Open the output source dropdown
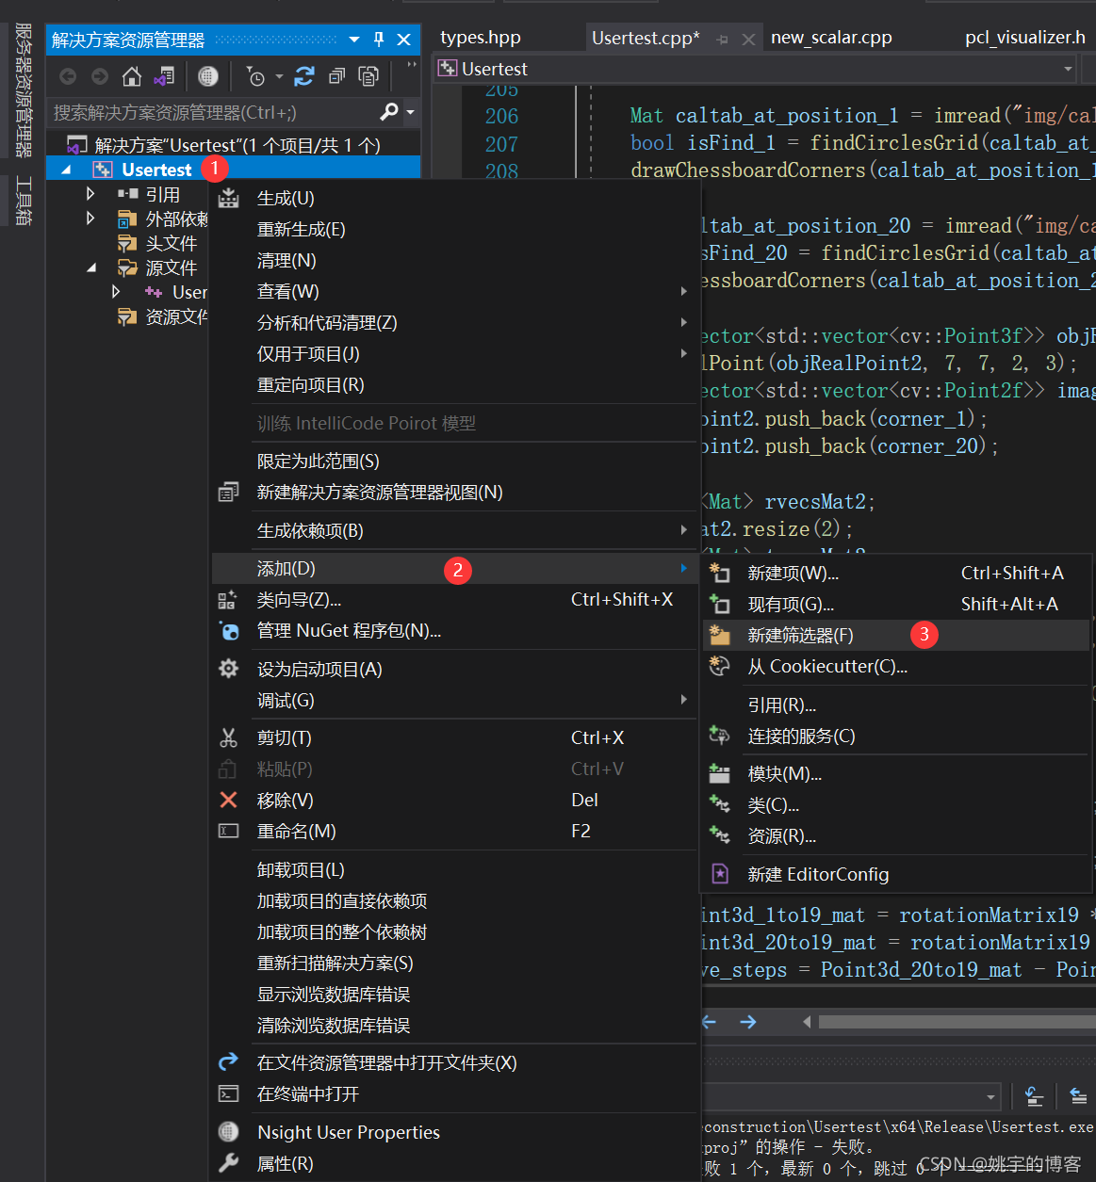Screen dimensions: 1096x1182 pos(991,1096)
